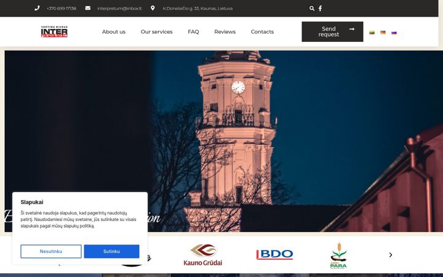Open the Contacts page
Screen dimensions: 443x277
tap(262, 32)
